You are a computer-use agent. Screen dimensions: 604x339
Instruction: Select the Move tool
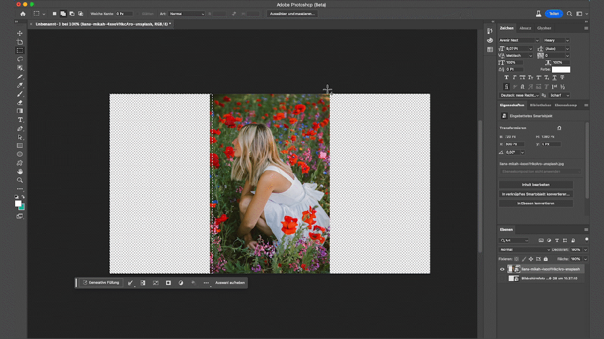[x=20, y=33]
